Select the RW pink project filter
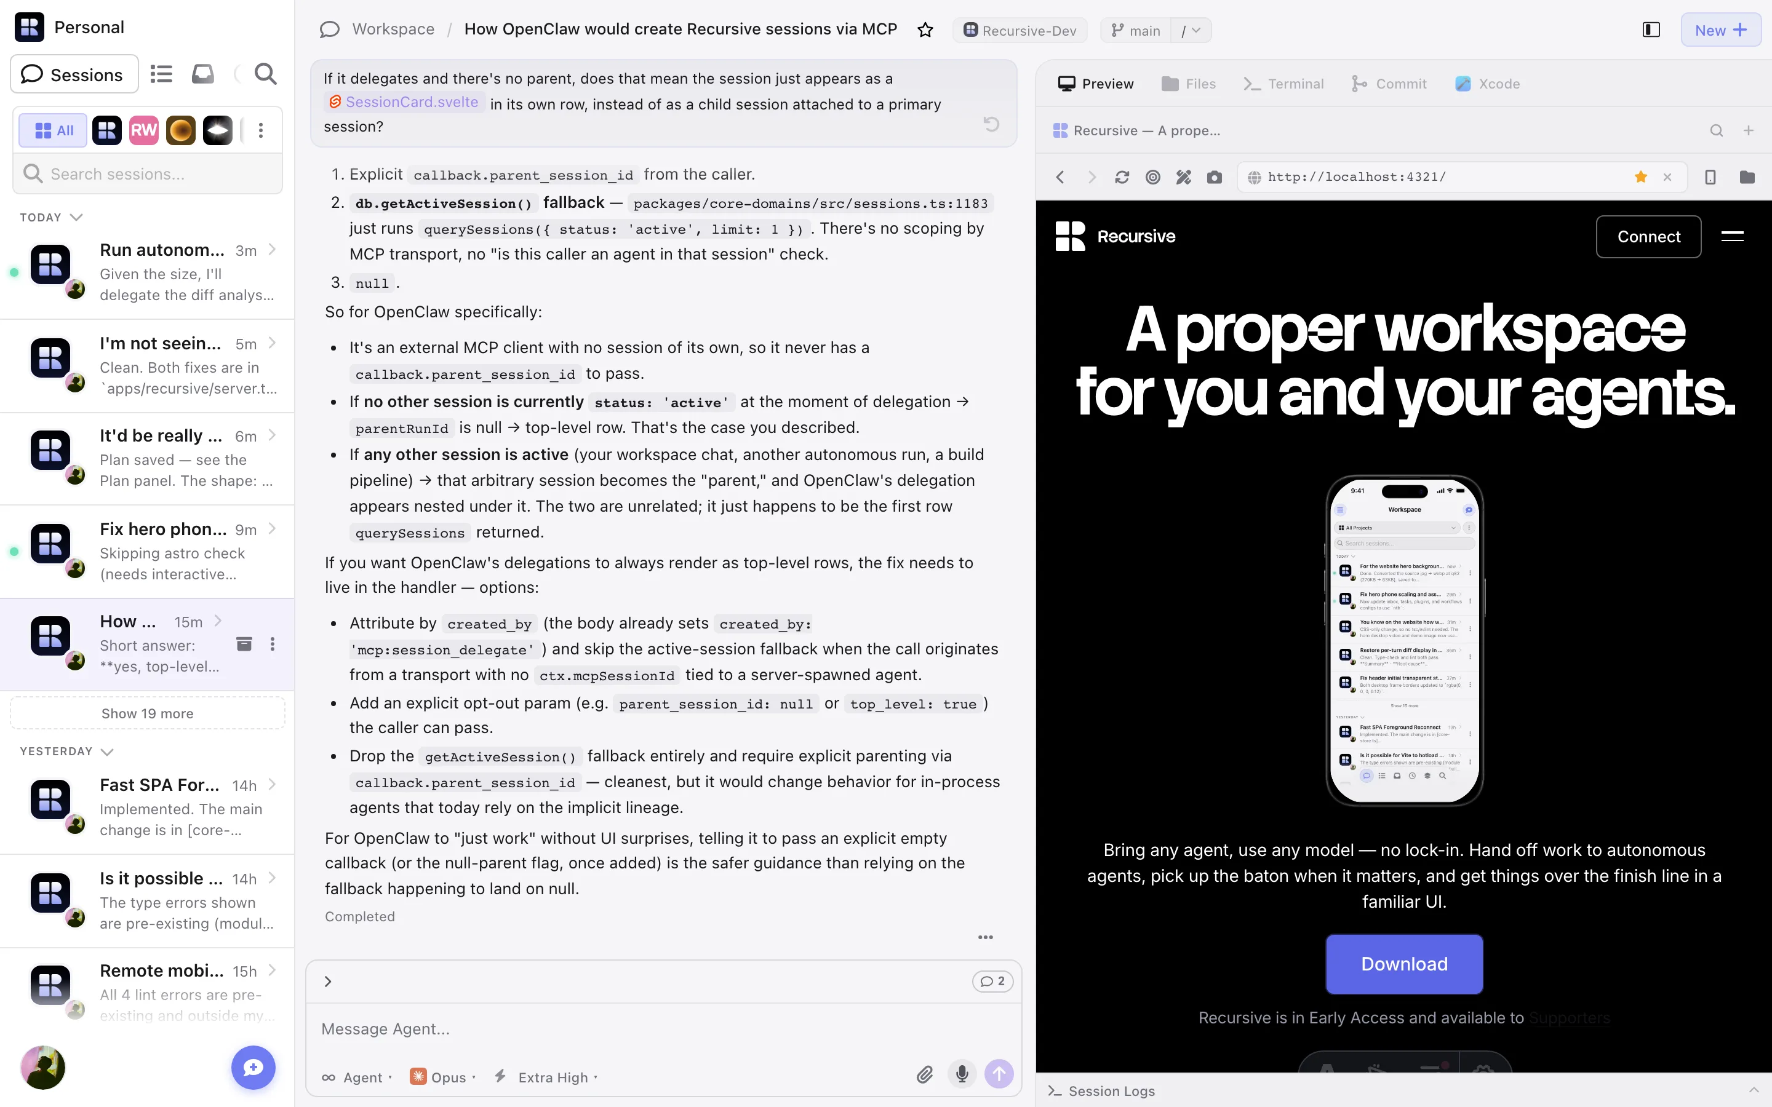This screenshot has width=1772, height=1107. pyautogui.click(x=144, y=130)
